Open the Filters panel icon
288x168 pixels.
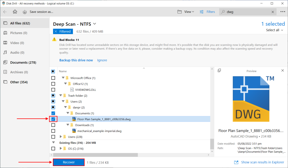202,12
